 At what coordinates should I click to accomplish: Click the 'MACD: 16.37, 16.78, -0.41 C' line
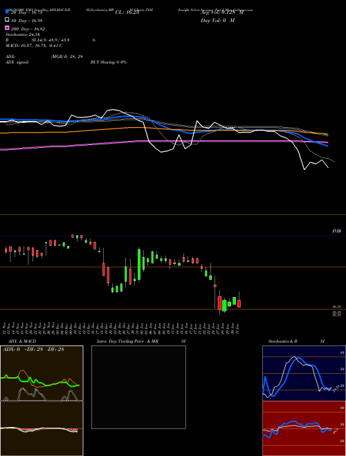tap(34, 46)
